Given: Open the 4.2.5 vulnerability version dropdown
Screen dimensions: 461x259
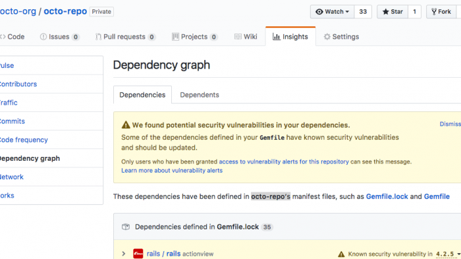Looking at the screenshot, I should (448, 254).
